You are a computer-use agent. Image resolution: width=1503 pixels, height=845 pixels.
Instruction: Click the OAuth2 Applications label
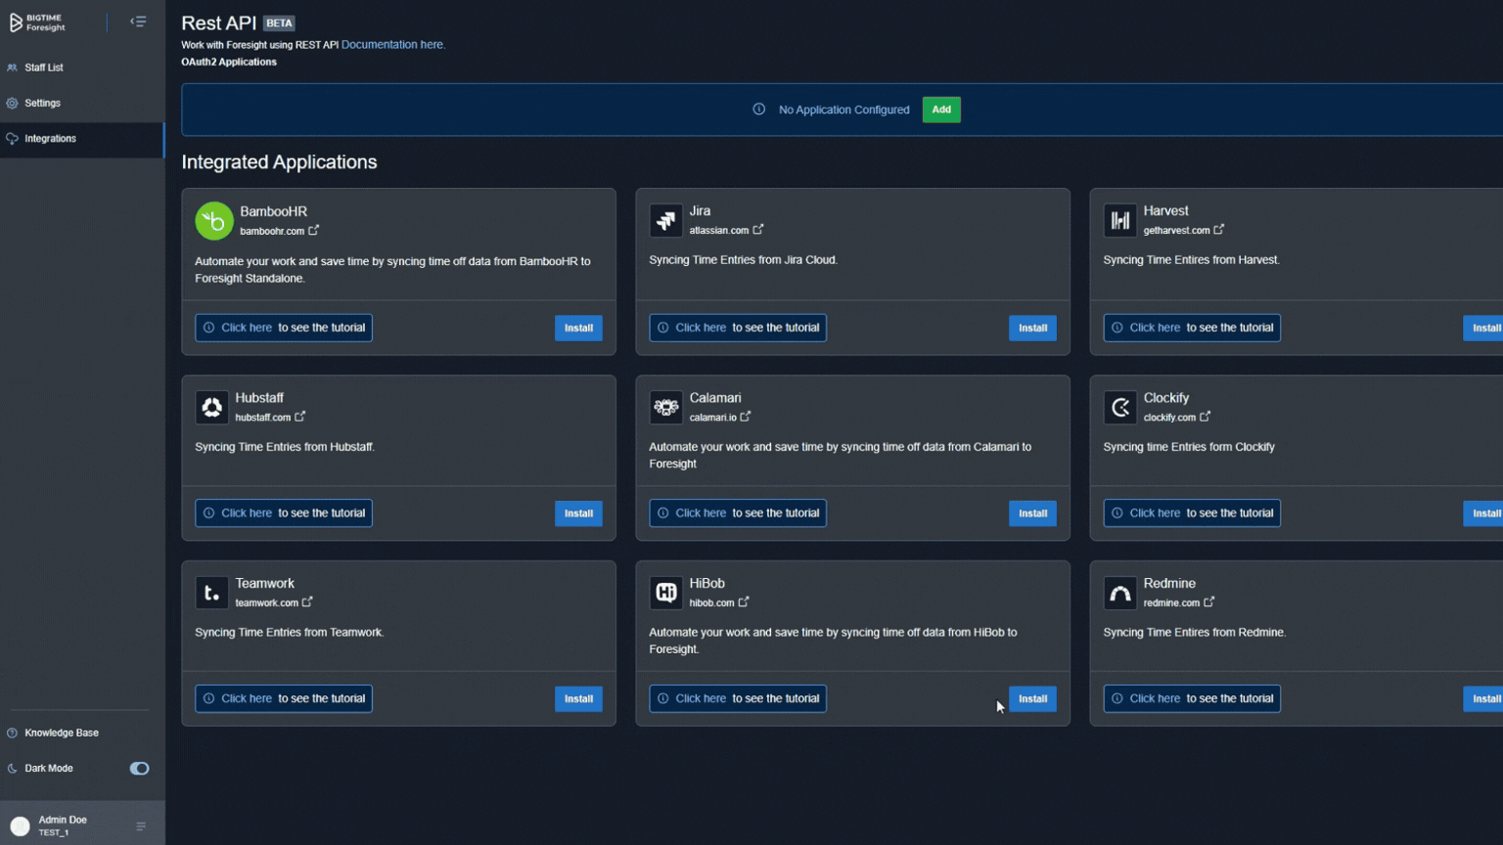coord(229,62)
